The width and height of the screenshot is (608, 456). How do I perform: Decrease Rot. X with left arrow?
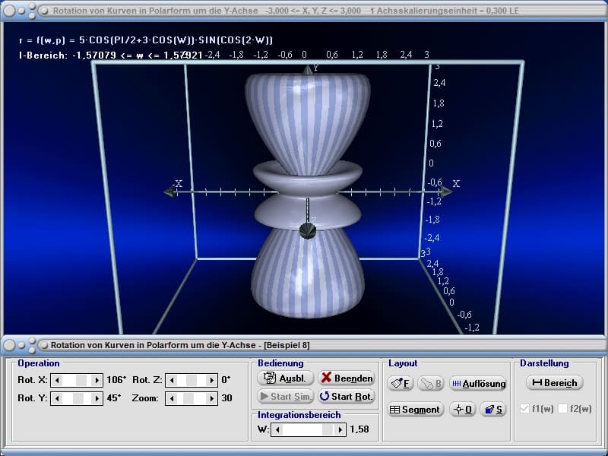57,381
